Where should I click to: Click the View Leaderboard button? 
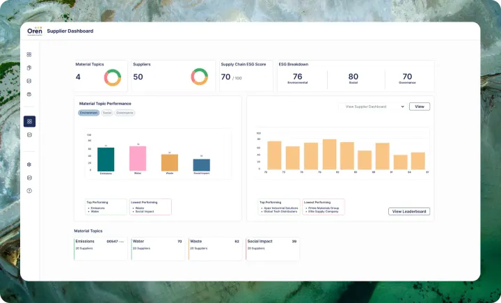point(408,211)
